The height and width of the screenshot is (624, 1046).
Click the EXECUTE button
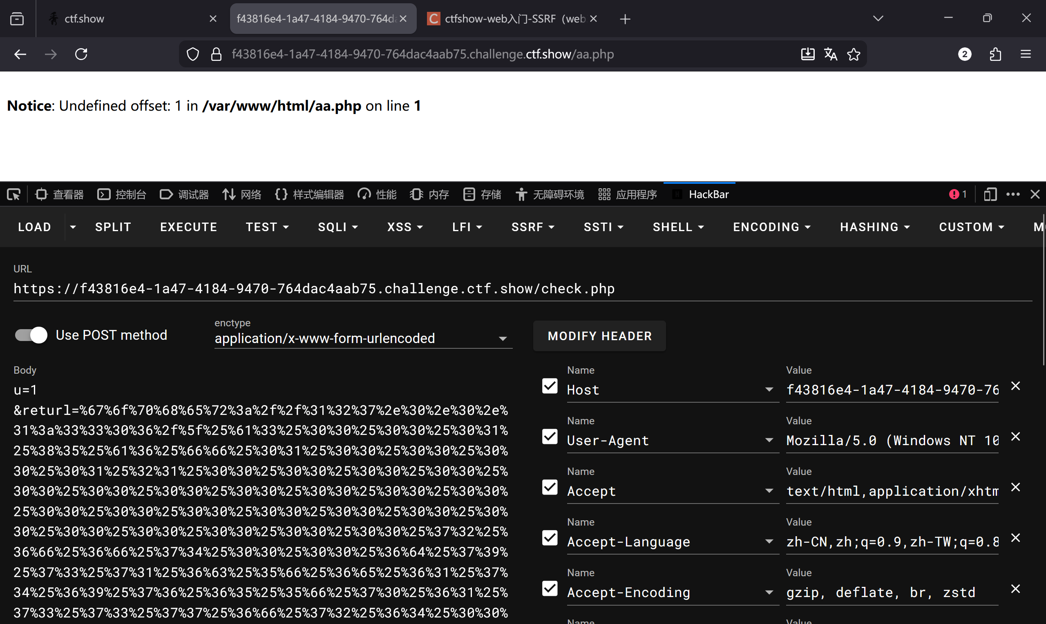[x=188, y=227]
